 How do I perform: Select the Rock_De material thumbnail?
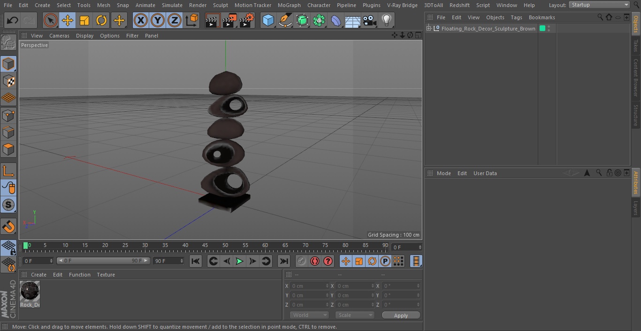[30, 292]
